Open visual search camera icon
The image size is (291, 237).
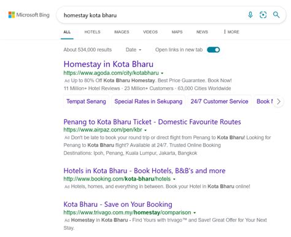point(263,15)
